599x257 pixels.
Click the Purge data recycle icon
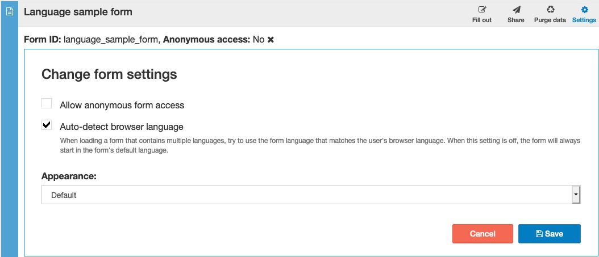coord(550,10)
